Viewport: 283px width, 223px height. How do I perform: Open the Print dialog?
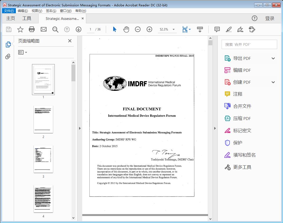tap(32, 29)
